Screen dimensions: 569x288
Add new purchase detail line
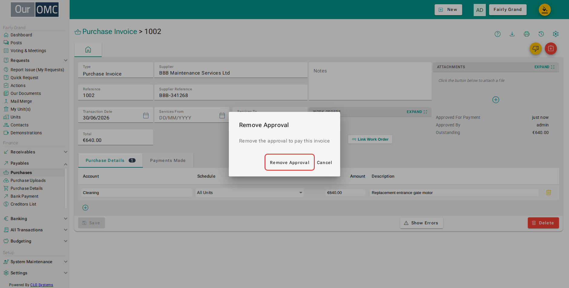[85, 208]
